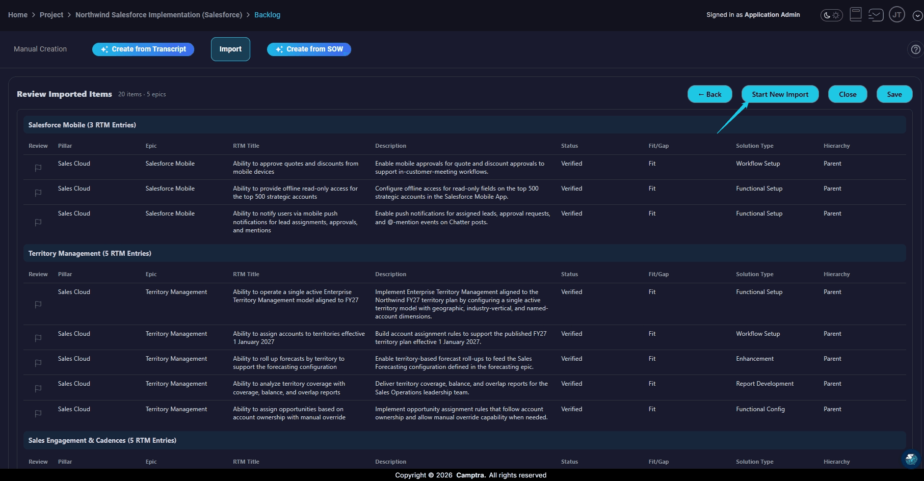Image resolution: width=924 pixels, height=481 pixels.
Task: Flag the assign opportunities row
Action: coord(38,413)
